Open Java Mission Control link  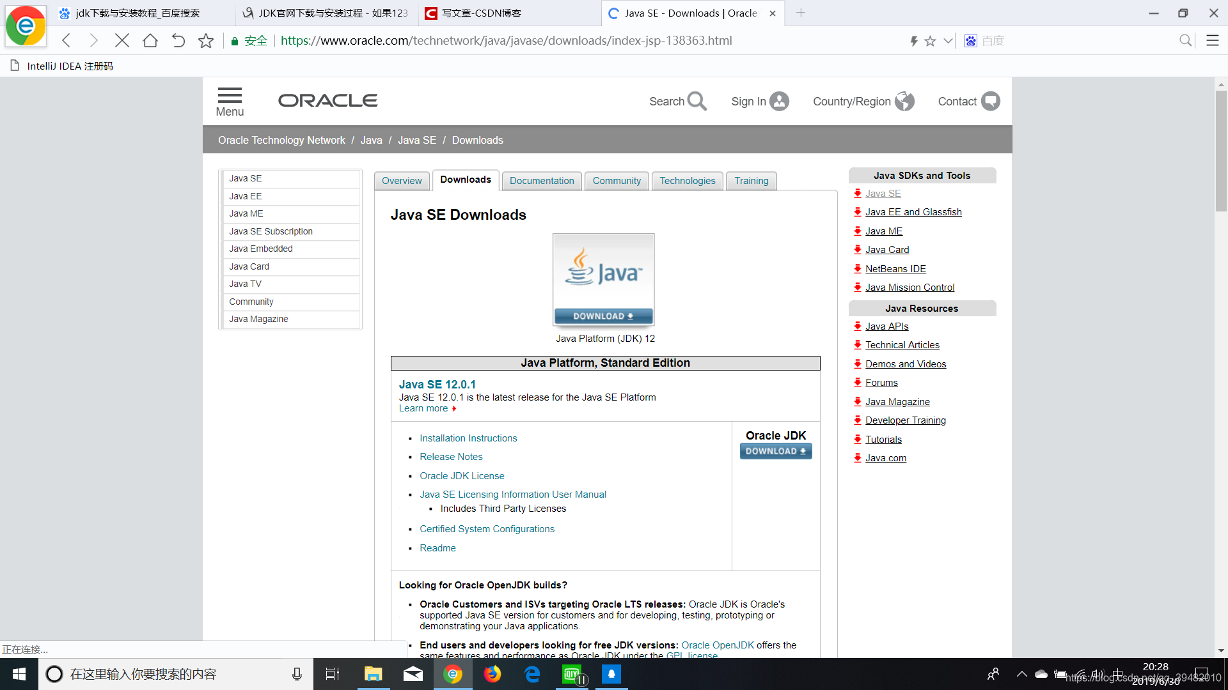coord(909,287)
